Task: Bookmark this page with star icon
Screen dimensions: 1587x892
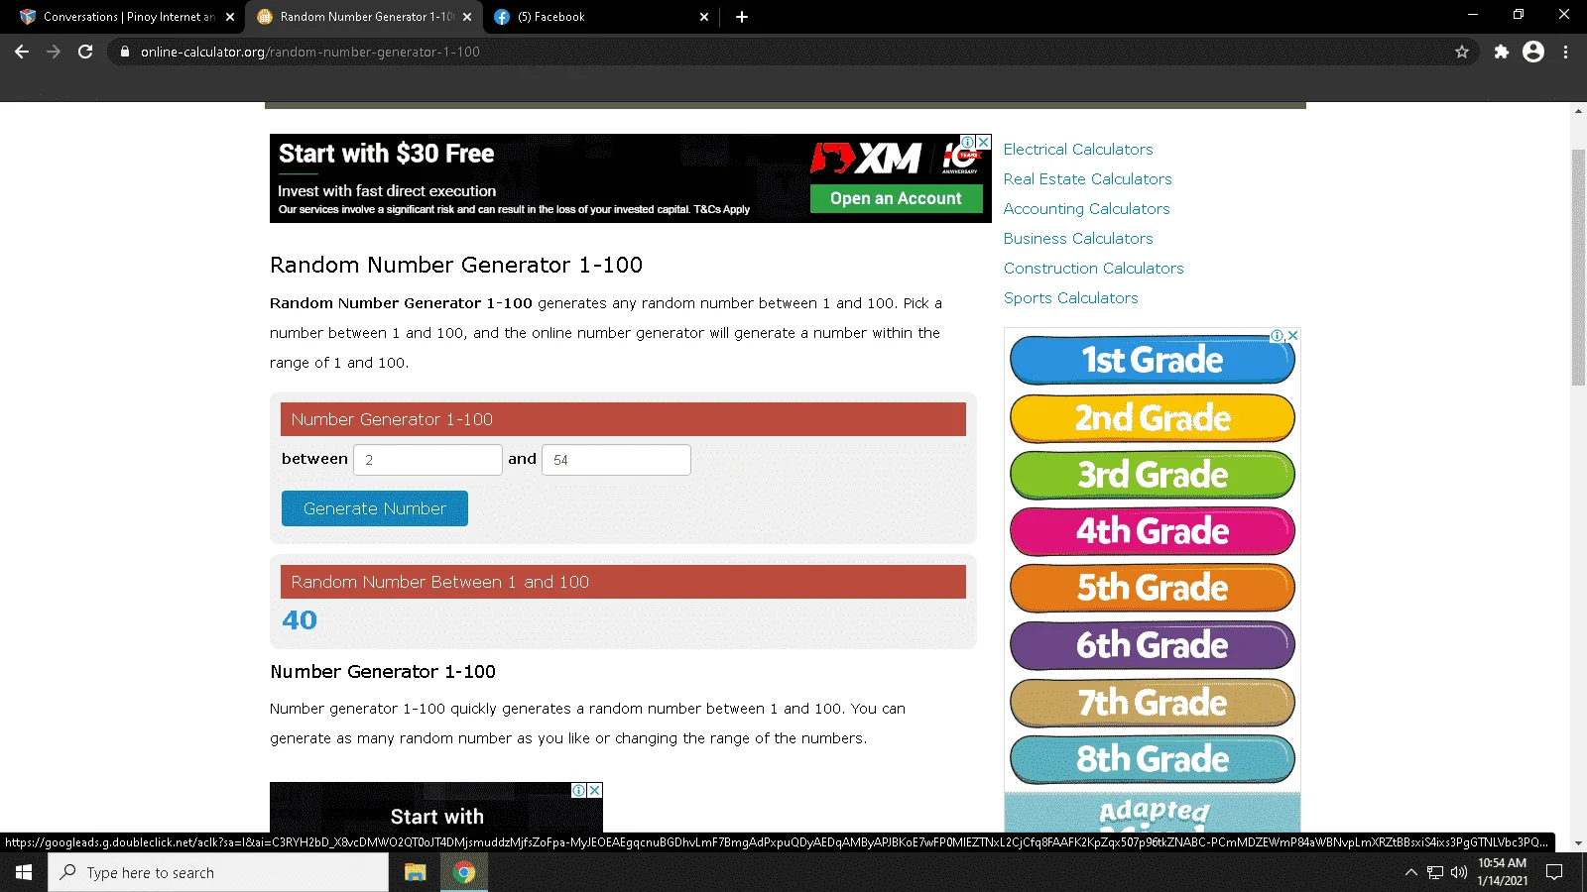Action: click(x=1462, y=52)
